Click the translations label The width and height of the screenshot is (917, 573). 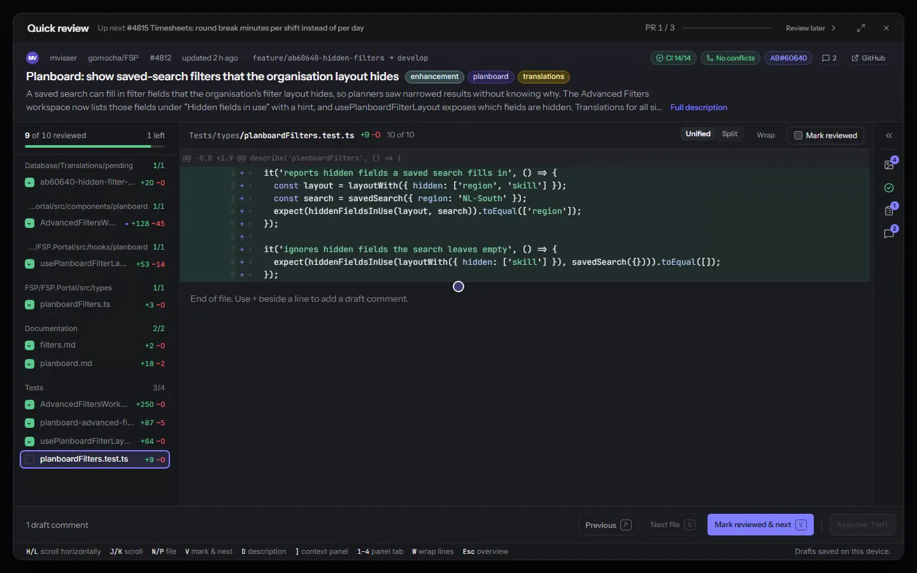tap(543, 77)
